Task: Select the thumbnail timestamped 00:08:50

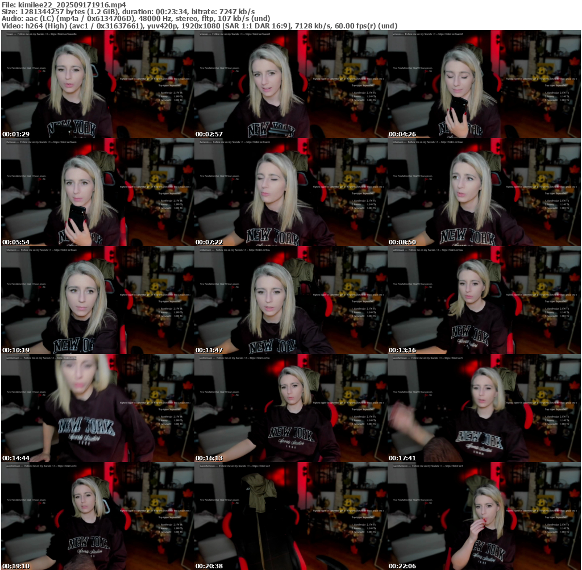Action: coord(484,192)
